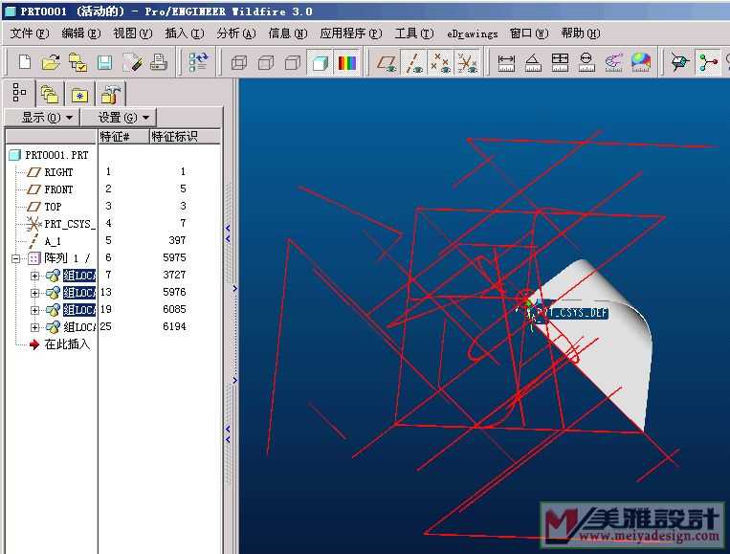Image resolution: width=730 pixels, height=554 pixels.
Task: Click the save a copy icon
Action: (132, 62)
